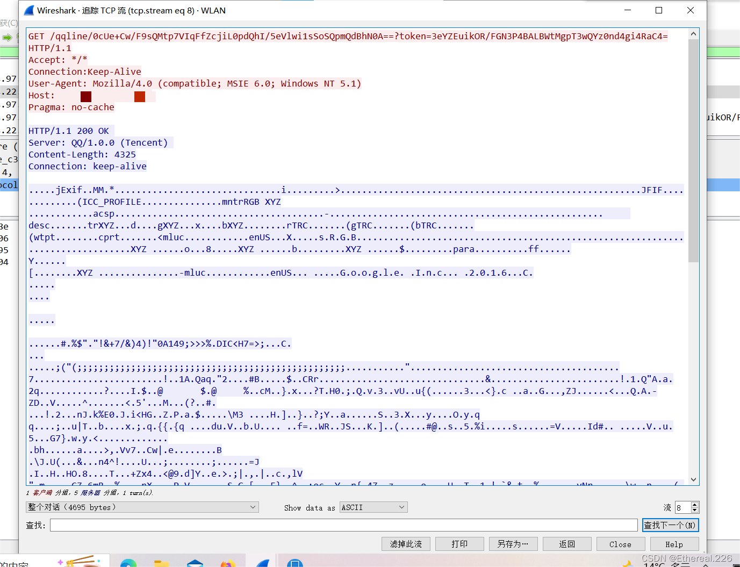Click the green arrow toolbar icon behind the dialog
Image resolution: width=740 pixels, height=567 pixels.
(7, 37)
